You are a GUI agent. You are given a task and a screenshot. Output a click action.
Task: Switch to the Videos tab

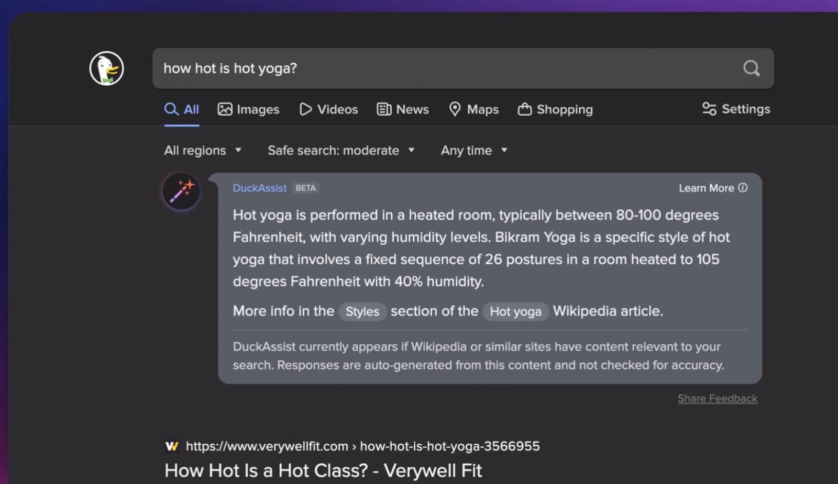point(328,109)
